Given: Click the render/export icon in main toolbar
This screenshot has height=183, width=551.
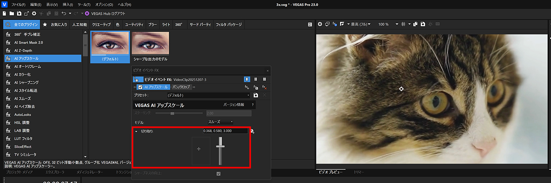Looking at the screenshot, I should click(26, 14).
